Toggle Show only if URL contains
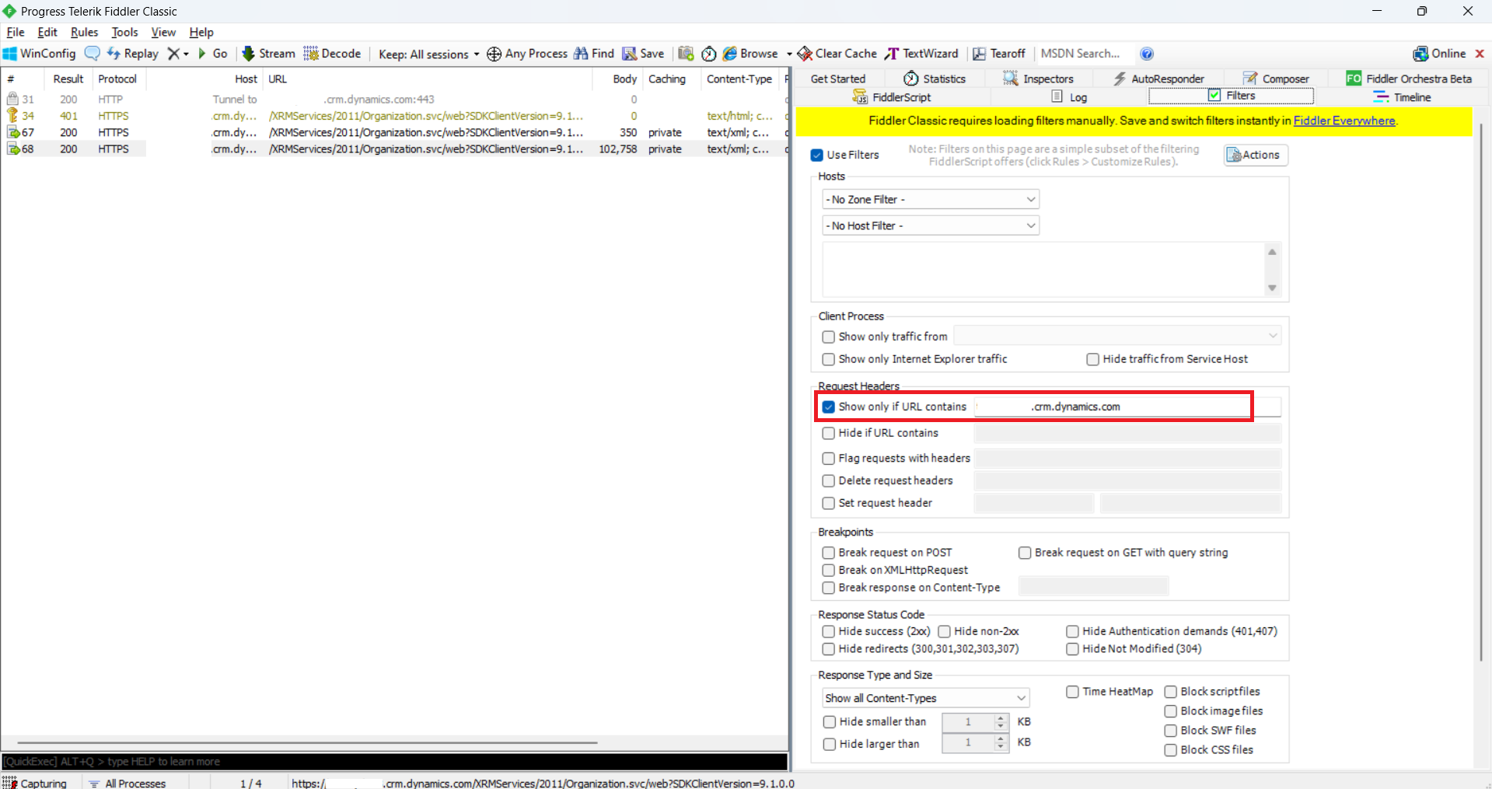 828,407
